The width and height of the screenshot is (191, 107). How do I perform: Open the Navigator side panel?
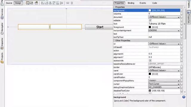2,29
